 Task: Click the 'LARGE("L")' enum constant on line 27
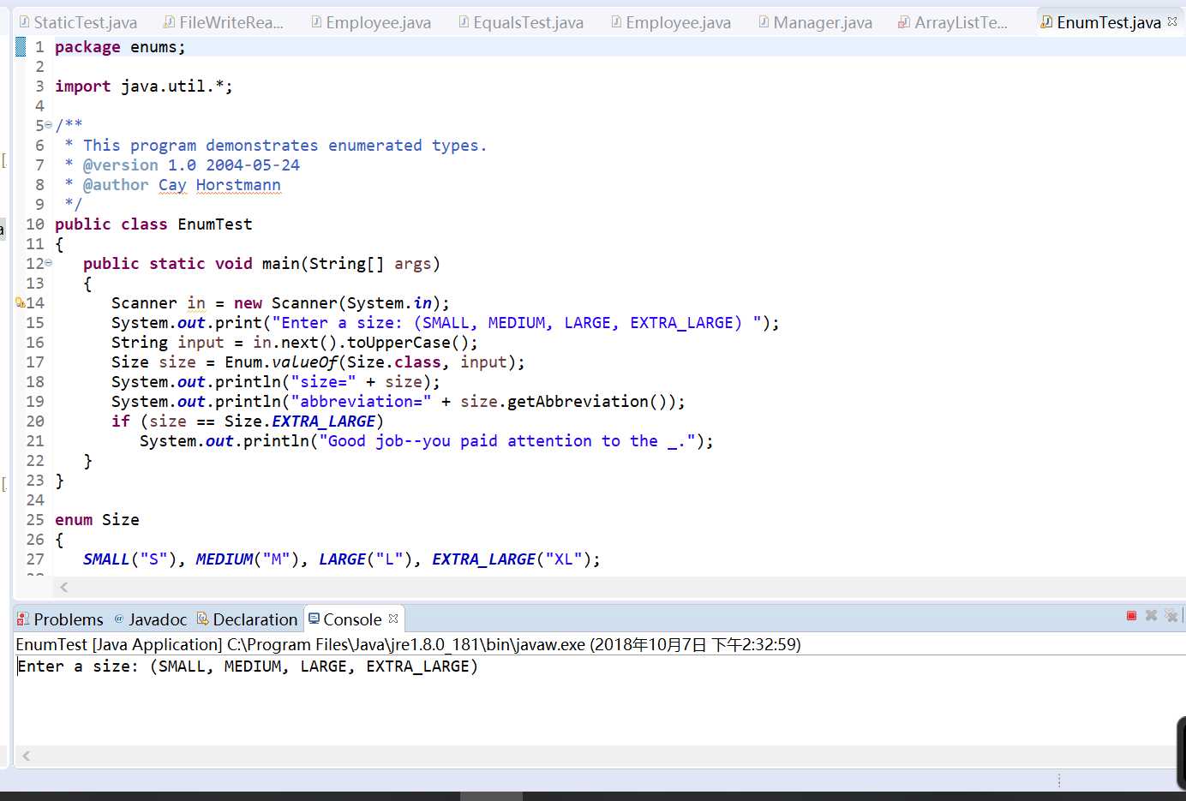(365, 559)
